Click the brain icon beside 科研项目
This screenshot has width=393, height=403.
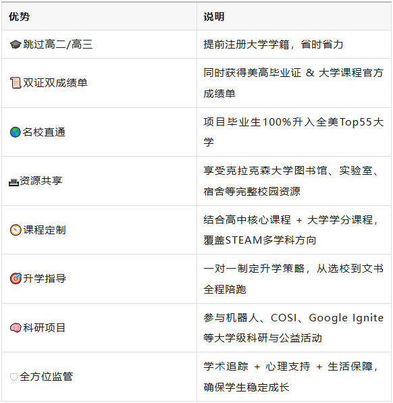click(16, 328)
